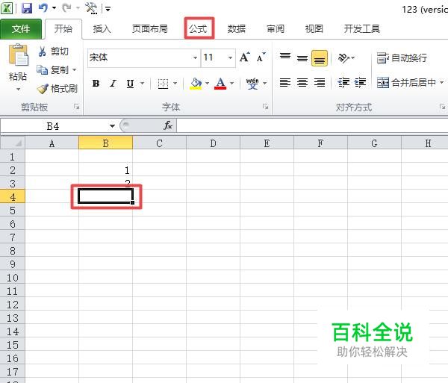
Task: Decrease indent icon
Action: [343, 83]
